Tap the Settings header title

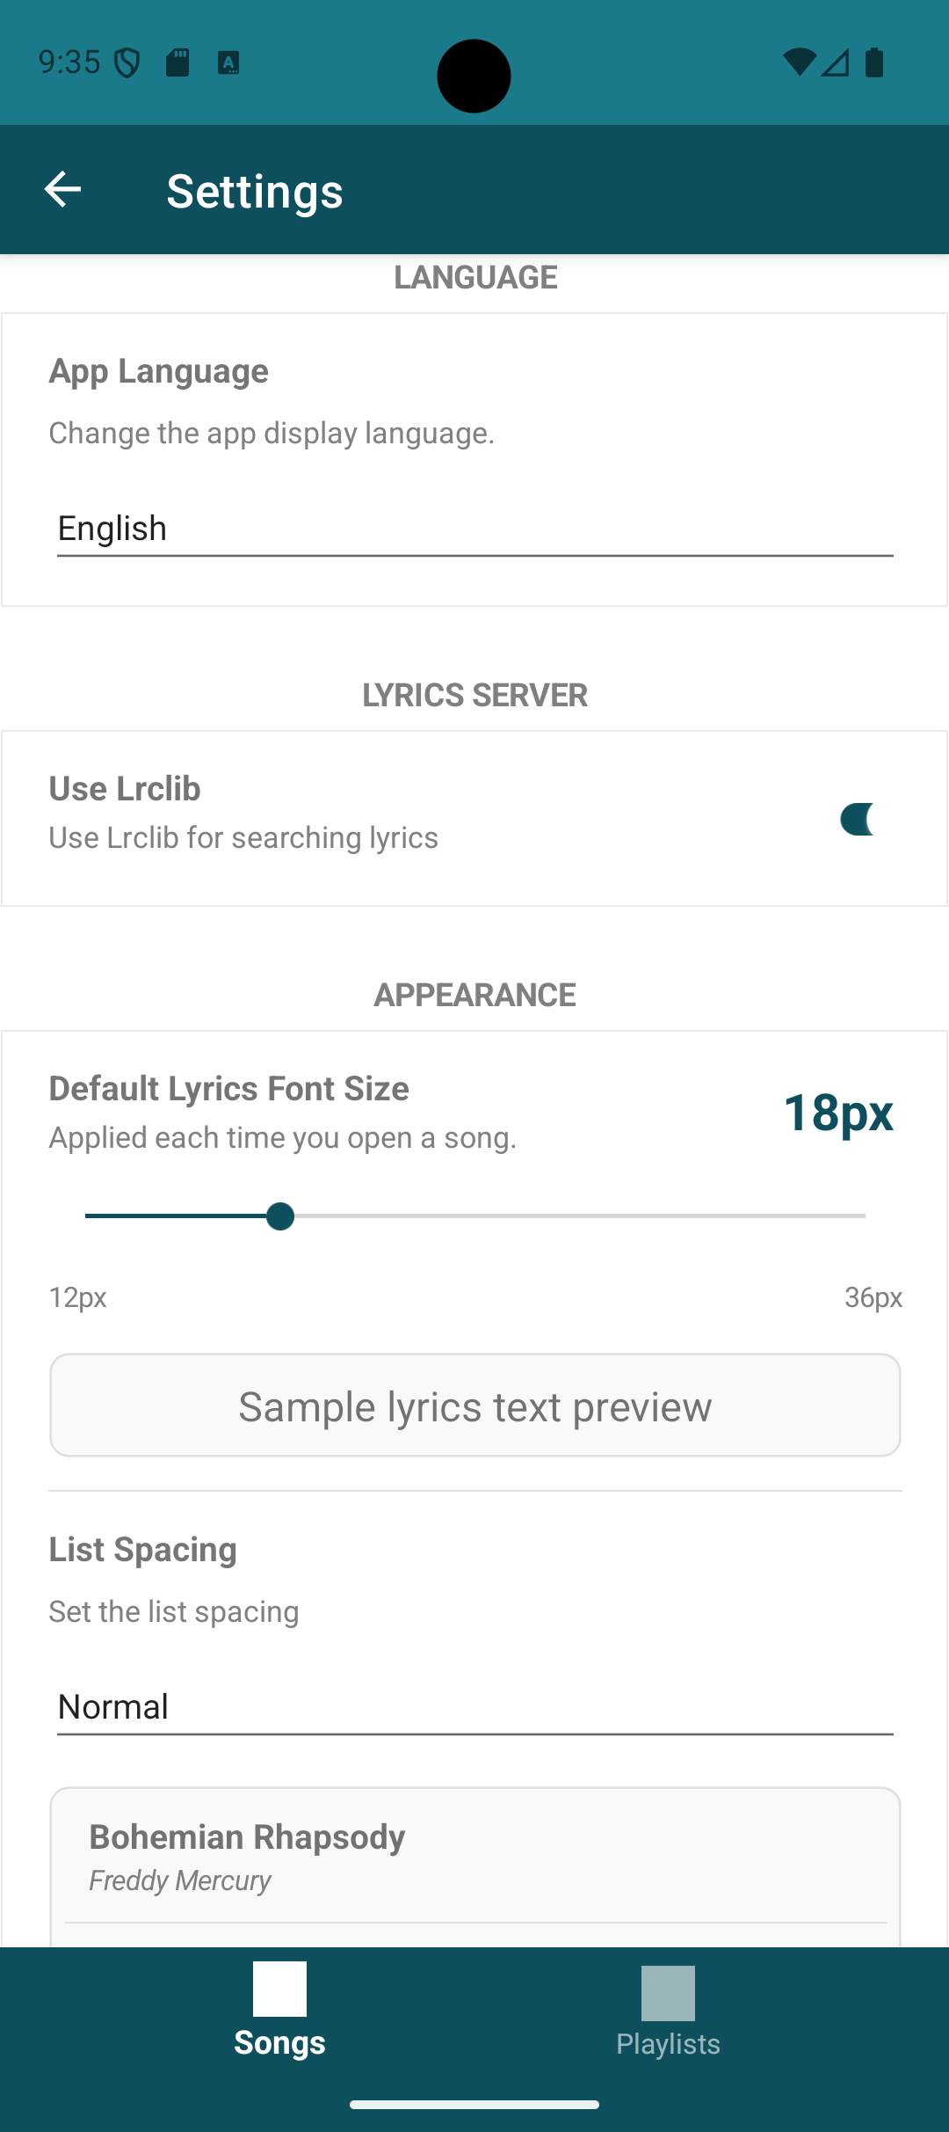255,192
